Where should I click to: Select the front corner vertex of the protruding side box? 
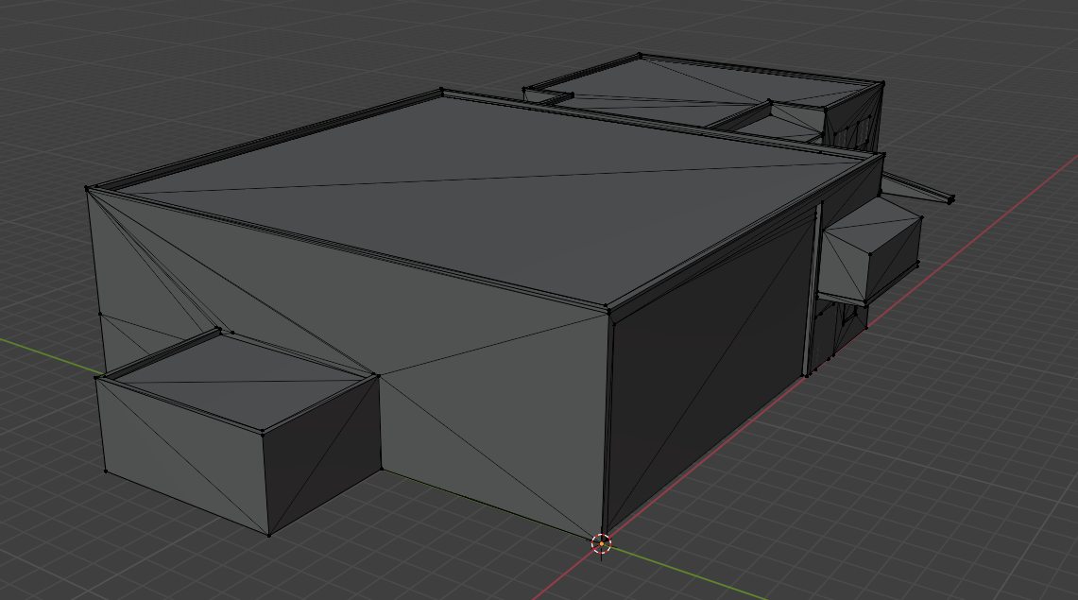click(x=870, y=254)
